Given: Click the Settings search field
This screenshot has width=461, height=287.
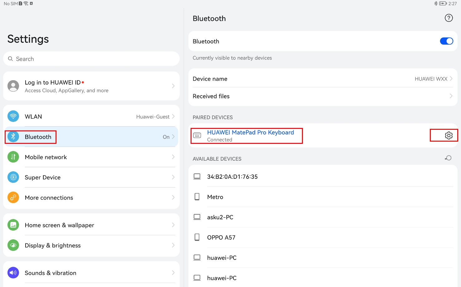Looking at the screenshot, I should click(x=91, y=59).
